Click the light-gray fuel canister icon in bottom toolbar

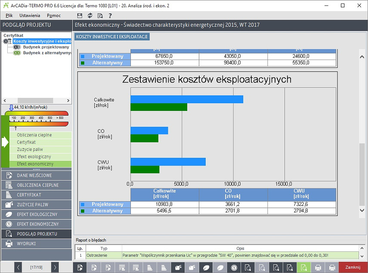click(x=192, y=267)
